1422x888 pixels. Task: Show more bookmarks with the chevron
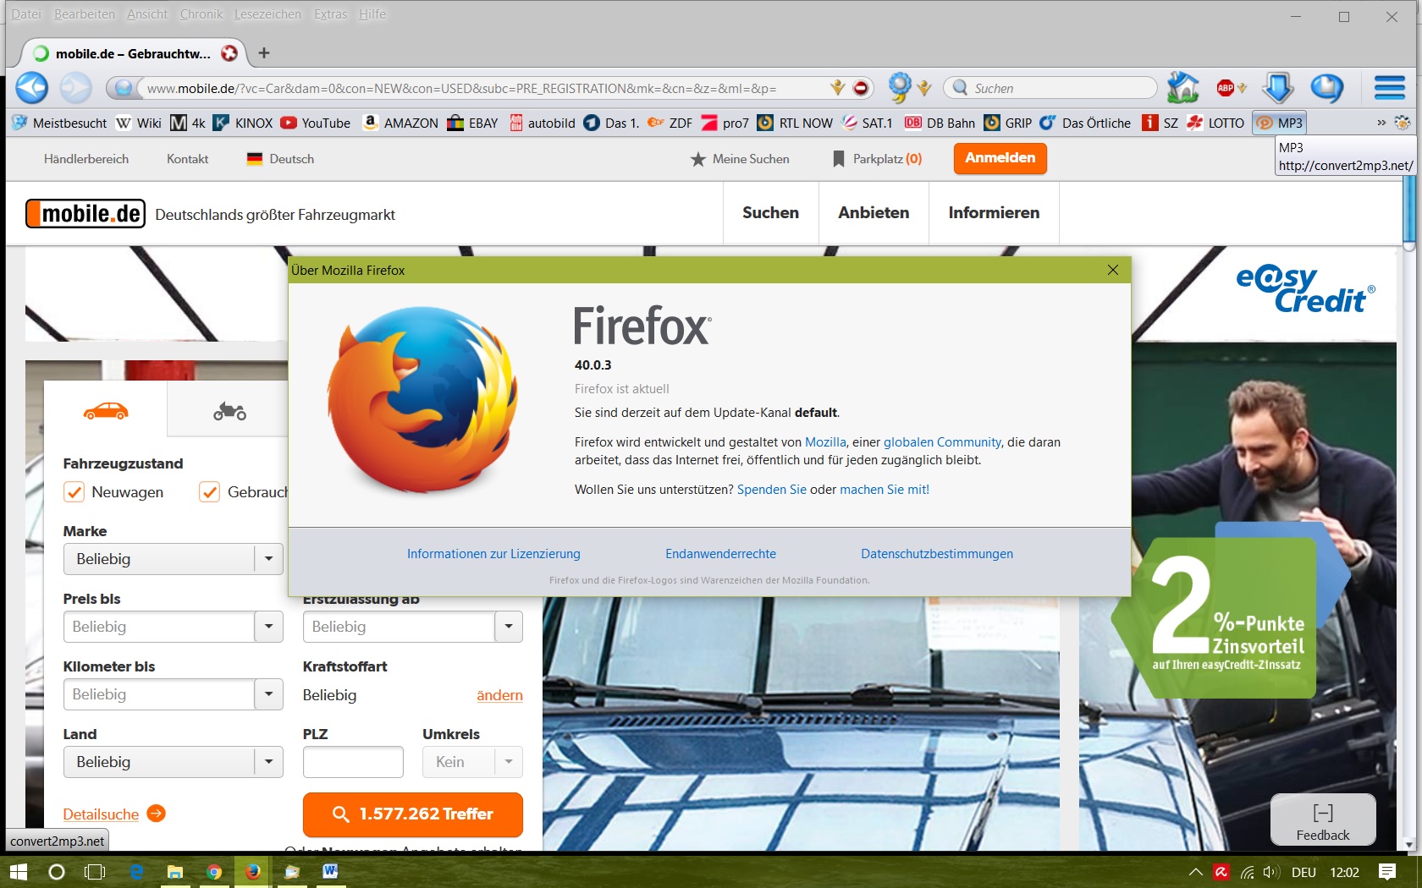pyautogui.click(x=1381, y=123)
